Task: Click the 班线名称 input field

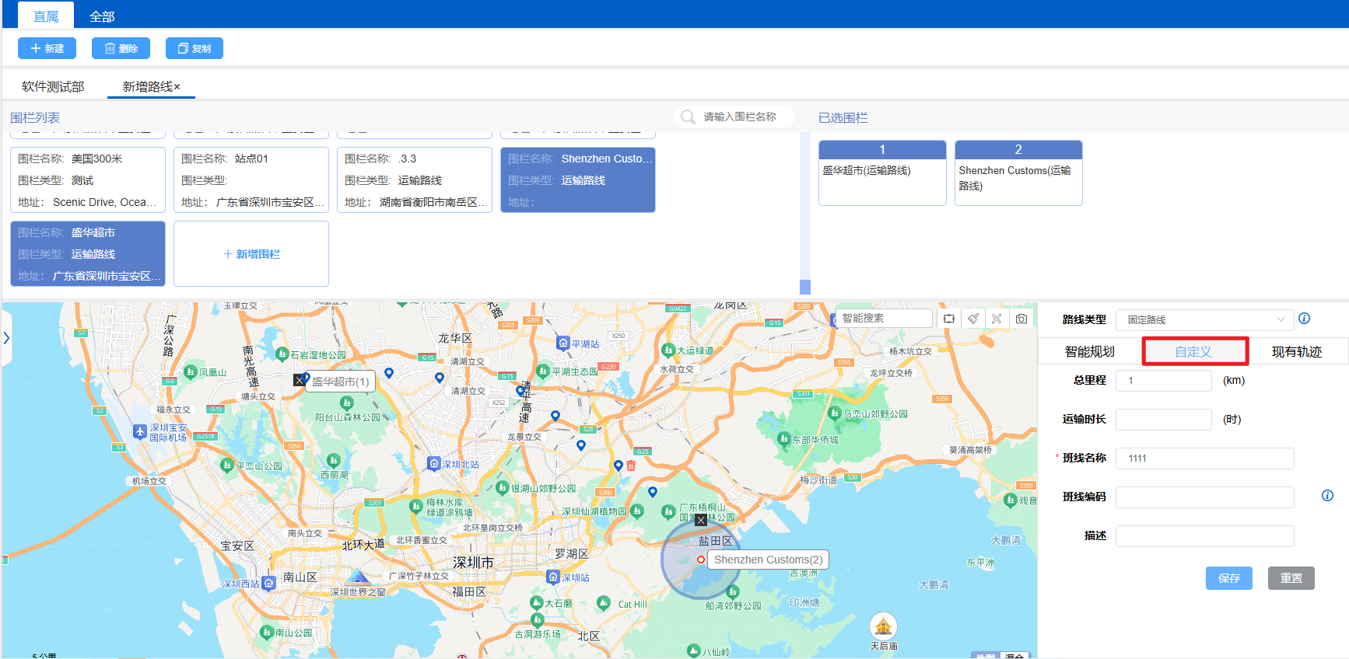Action: click(1204, 458)
